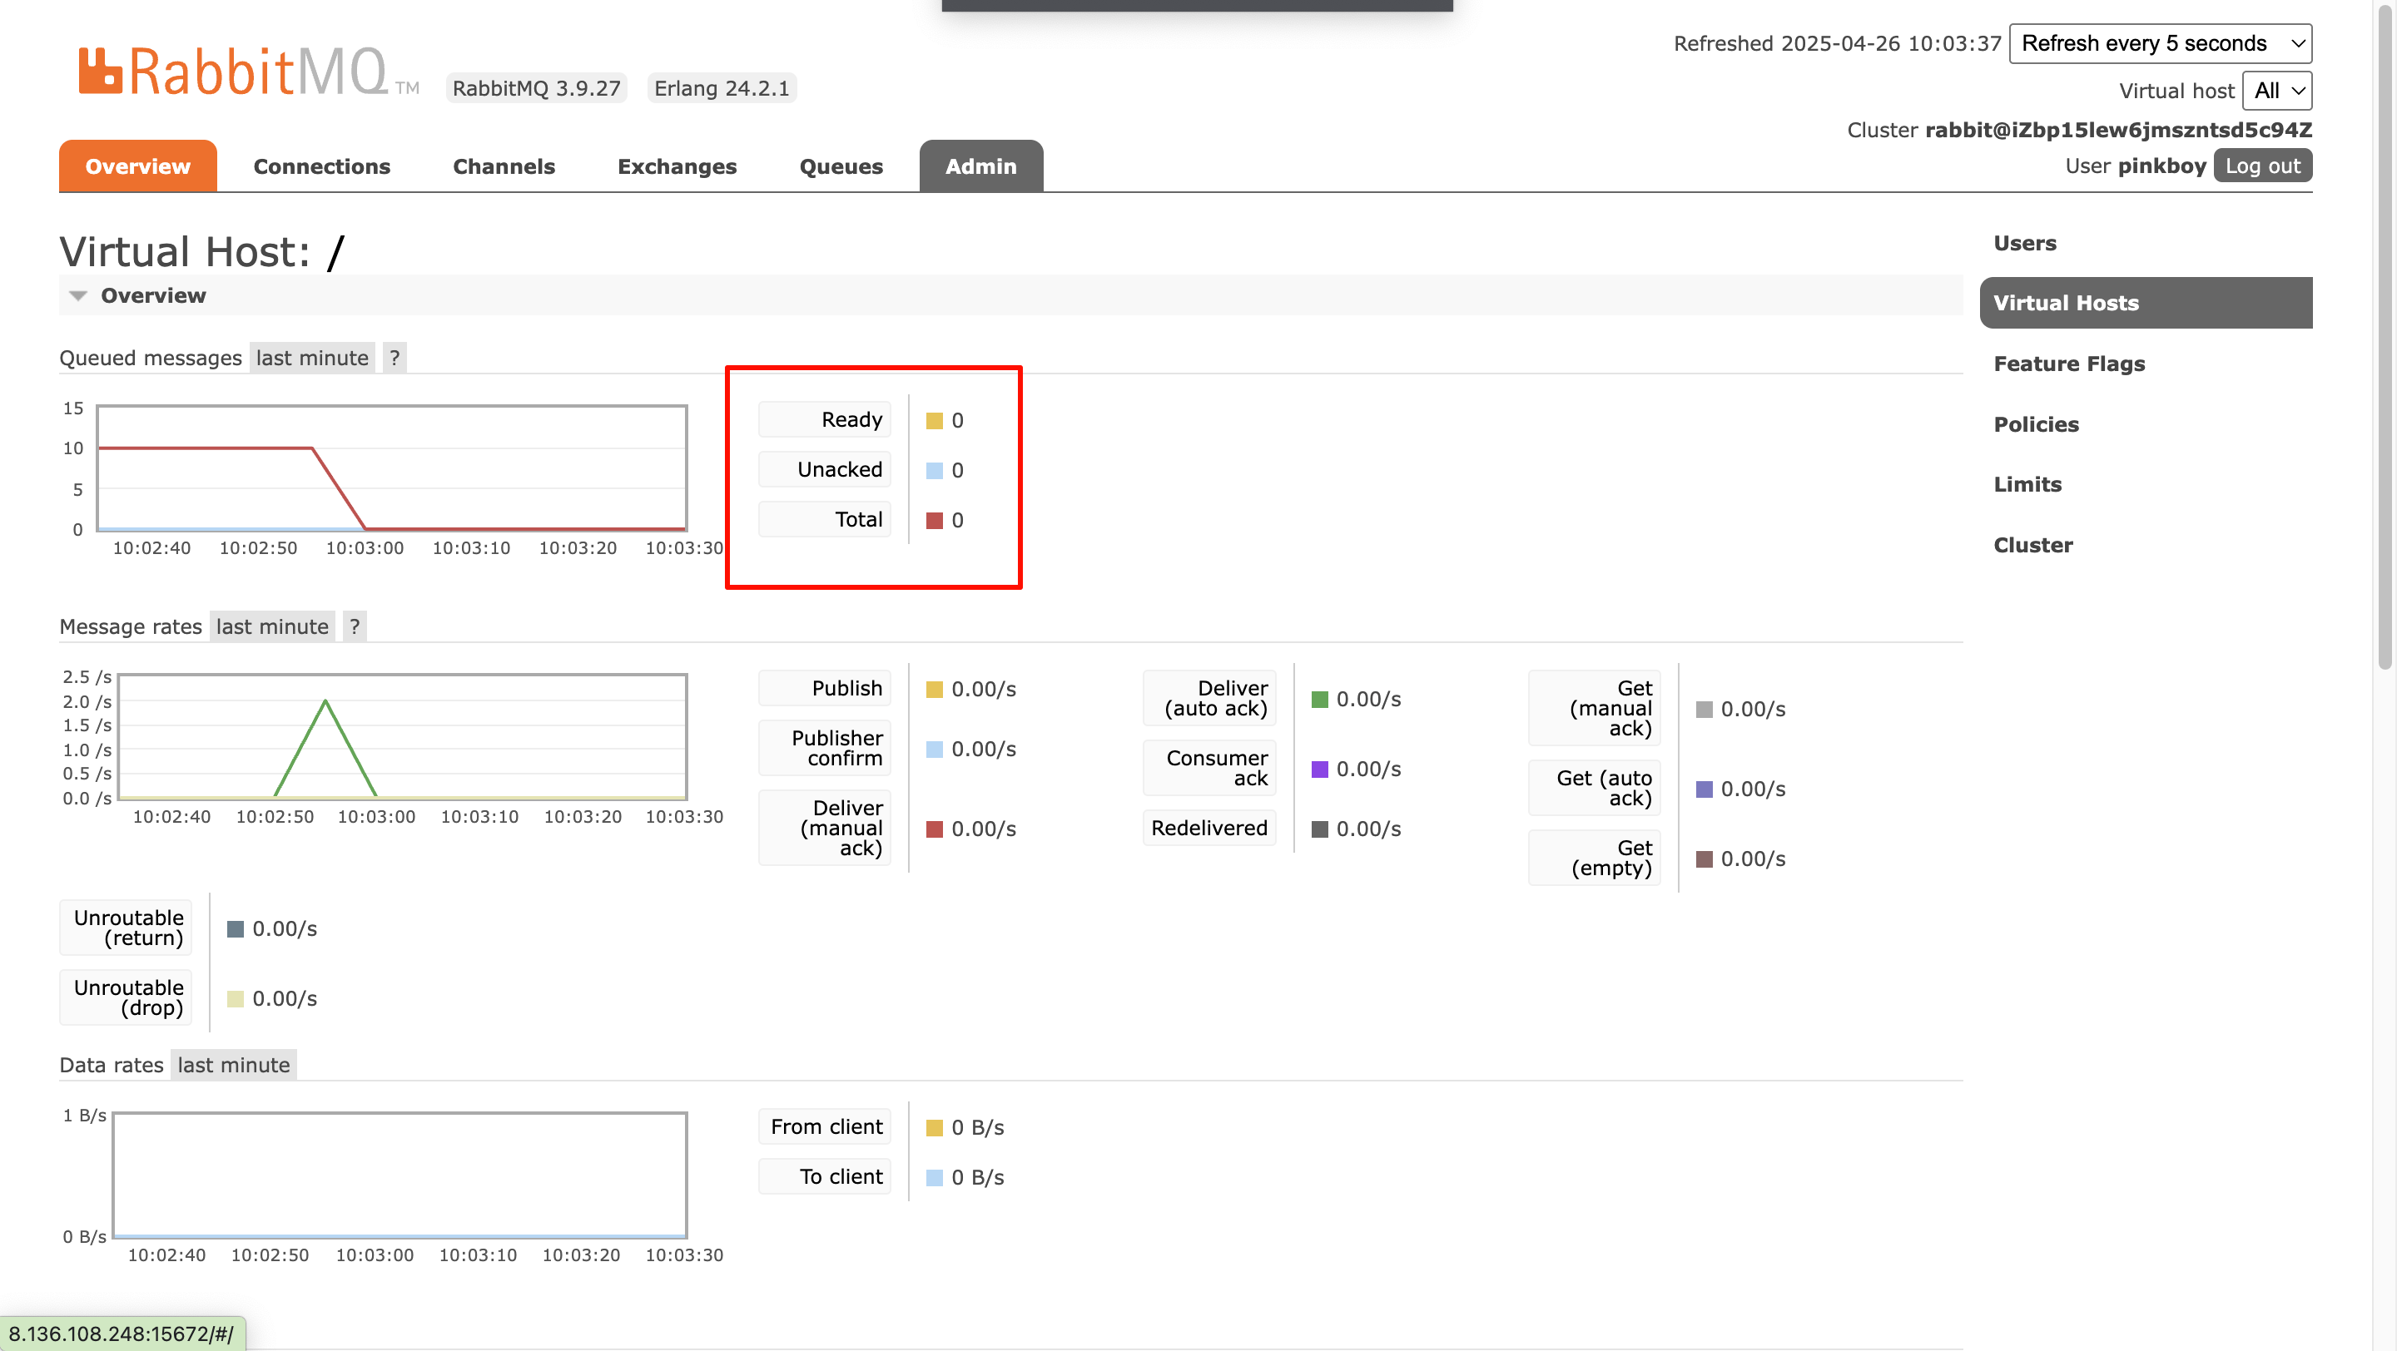
Task: Click the green Deliver (auto ack) swatch
Action: click(1319, 700)
